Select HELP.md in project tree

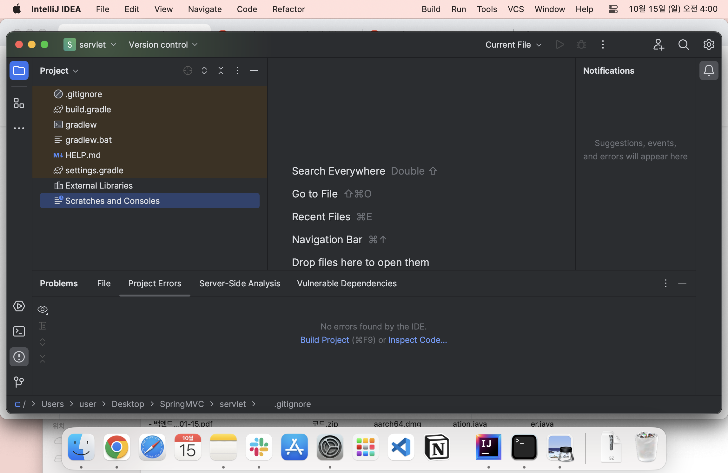tap(150, 155)
